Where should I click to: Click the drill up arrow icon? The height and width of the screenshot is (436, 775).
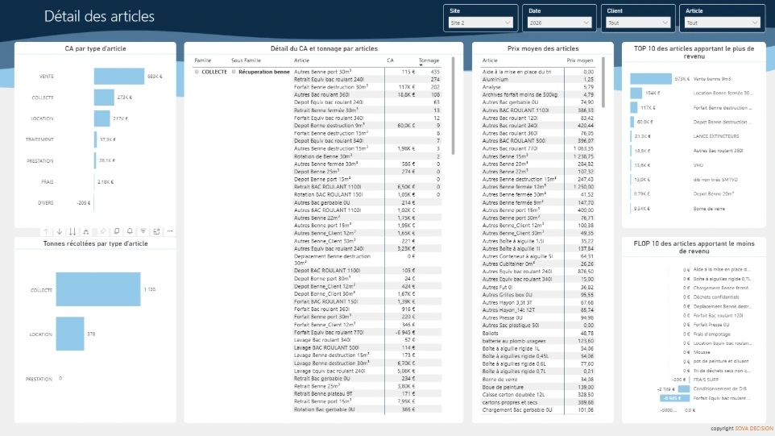click(x=46, y=231)
